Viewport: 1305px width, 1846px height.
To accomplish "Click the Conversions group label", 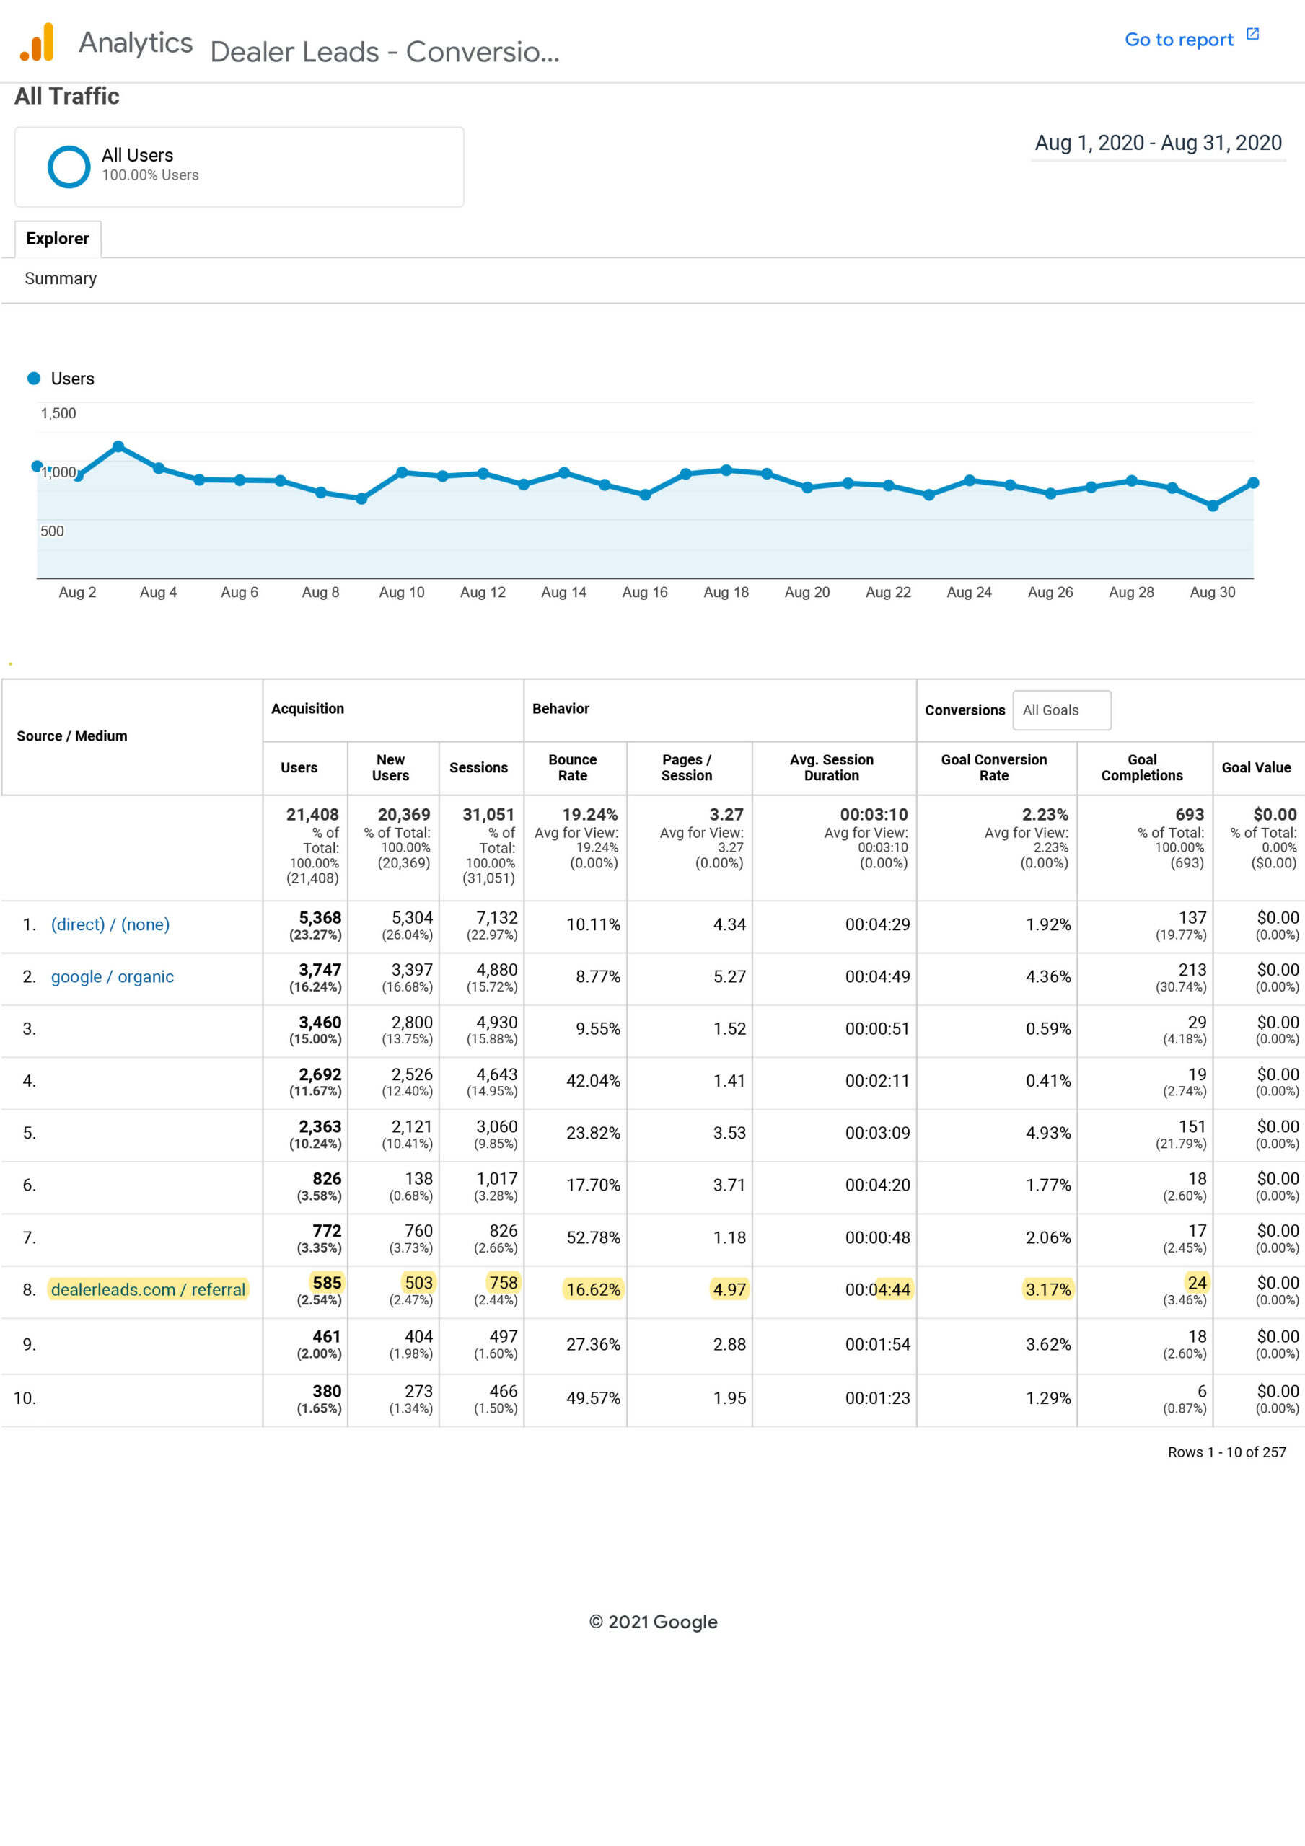I will 965,710.
